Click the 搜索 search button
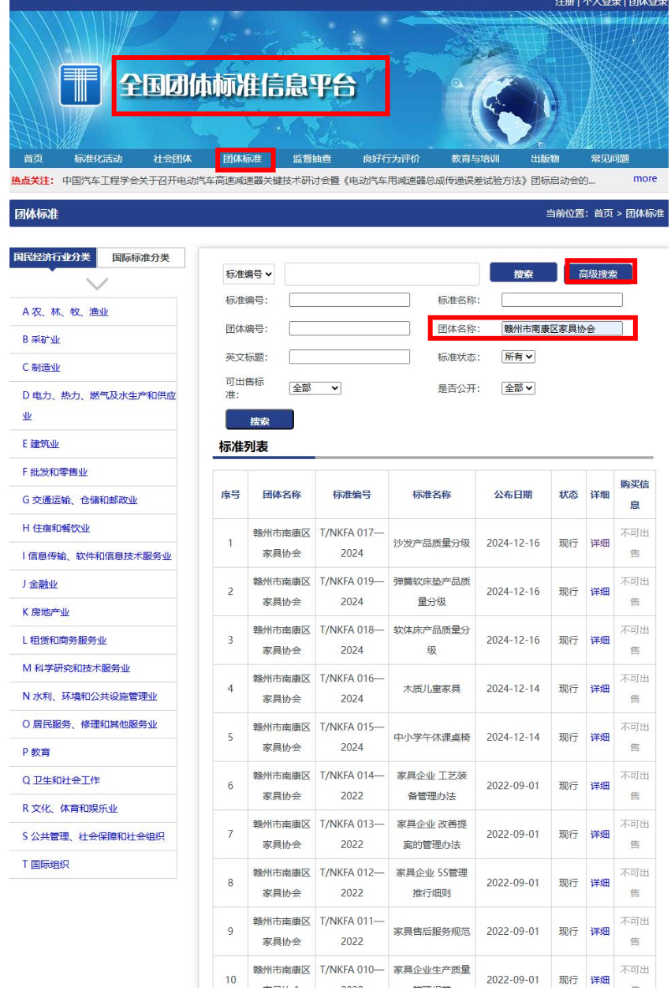 coord(524,274)
